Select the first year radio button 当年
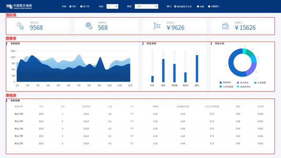This screenshot has width=281, height=158. click(70, 7)
